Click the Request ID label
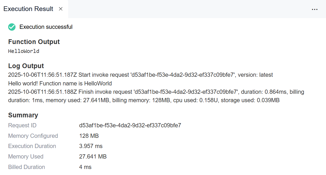 [22, 125]
